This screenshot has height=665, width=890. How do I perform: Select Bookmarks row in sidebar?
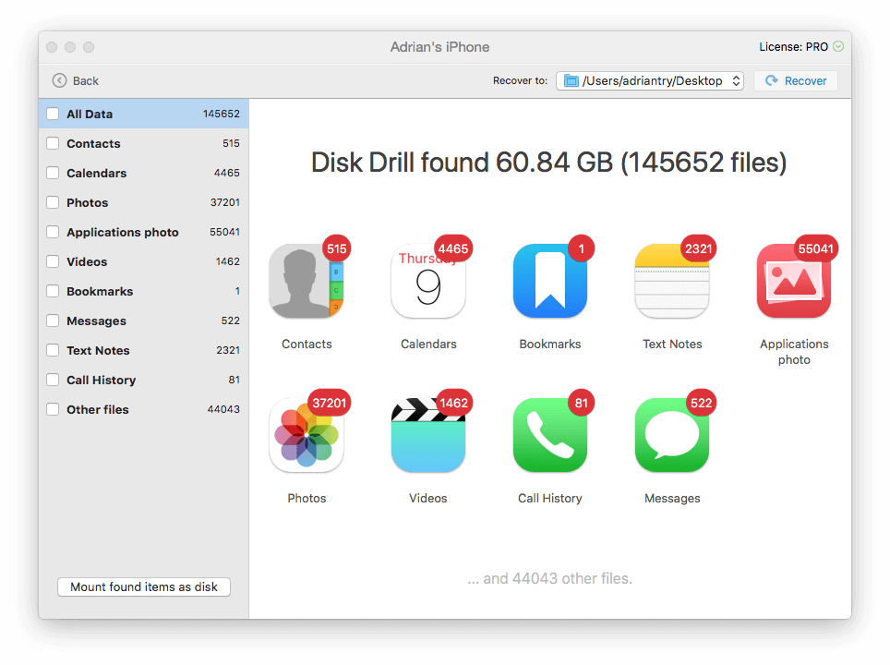coord(144,291)
